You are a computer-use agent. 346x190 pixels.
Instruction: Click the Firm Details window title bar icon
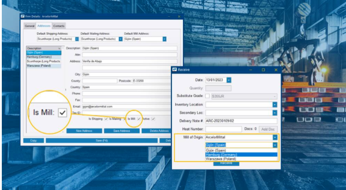coord(22,16)
